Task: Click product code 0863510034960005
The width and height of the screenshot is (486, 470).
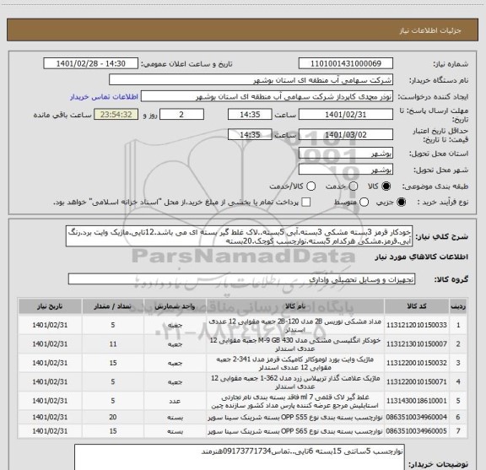Action: tap(417, 431)
